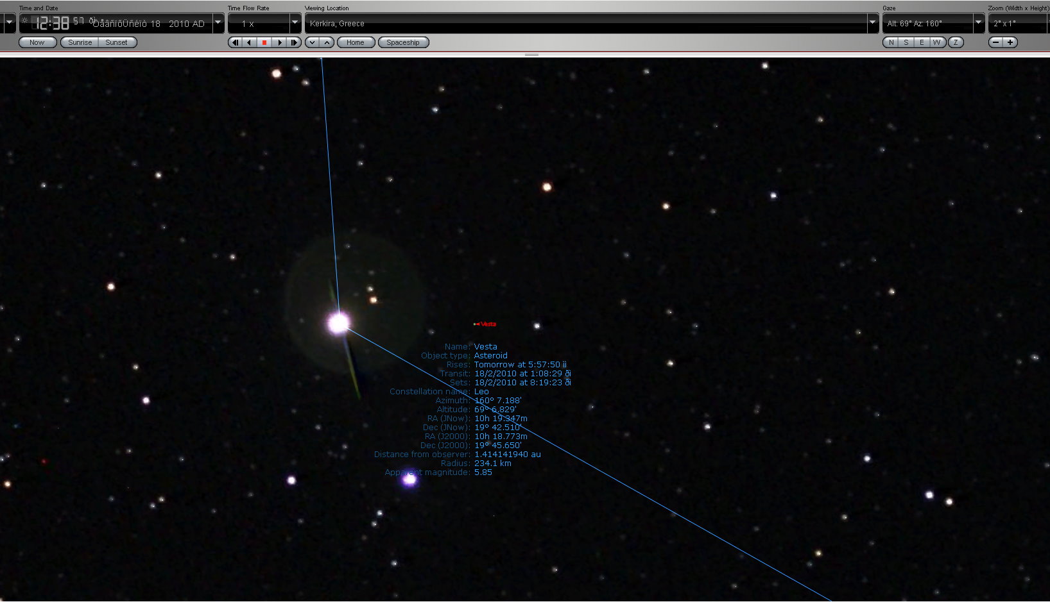1050x602 pixels.
Task: Click the raise elevation up-arrow button
Action: [327, 42]
